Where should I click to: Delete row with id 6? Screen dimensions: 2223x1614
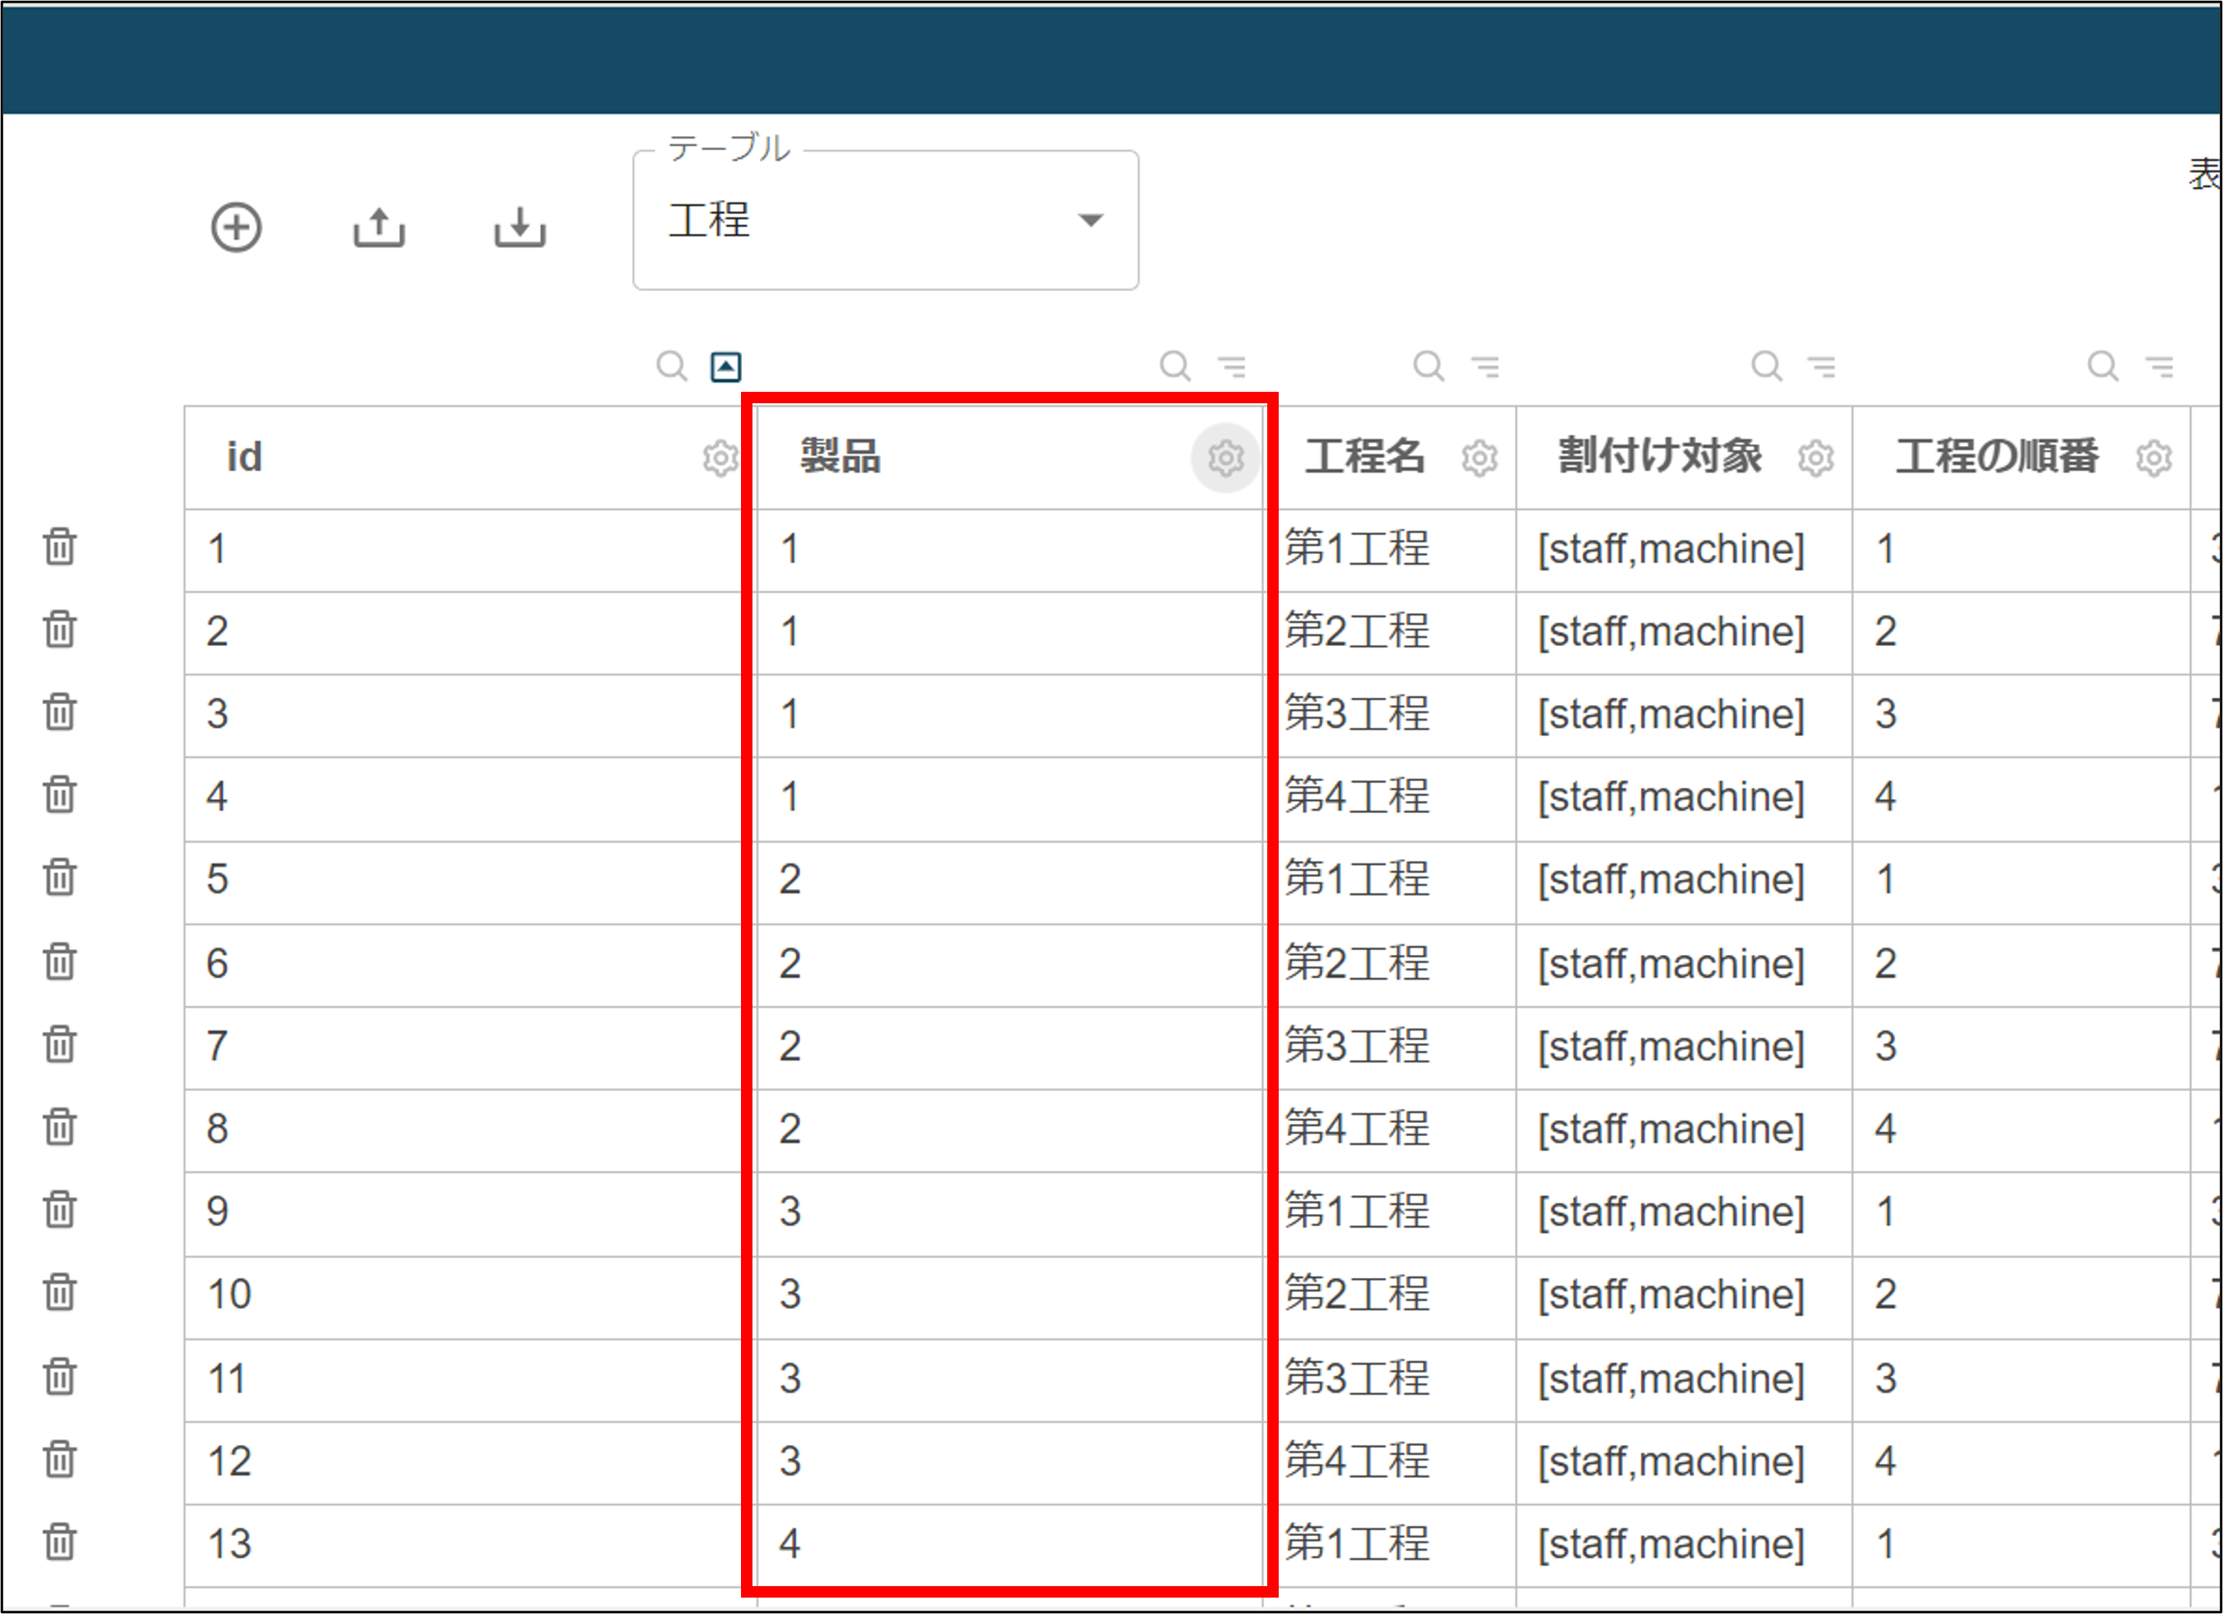[60, 962]
